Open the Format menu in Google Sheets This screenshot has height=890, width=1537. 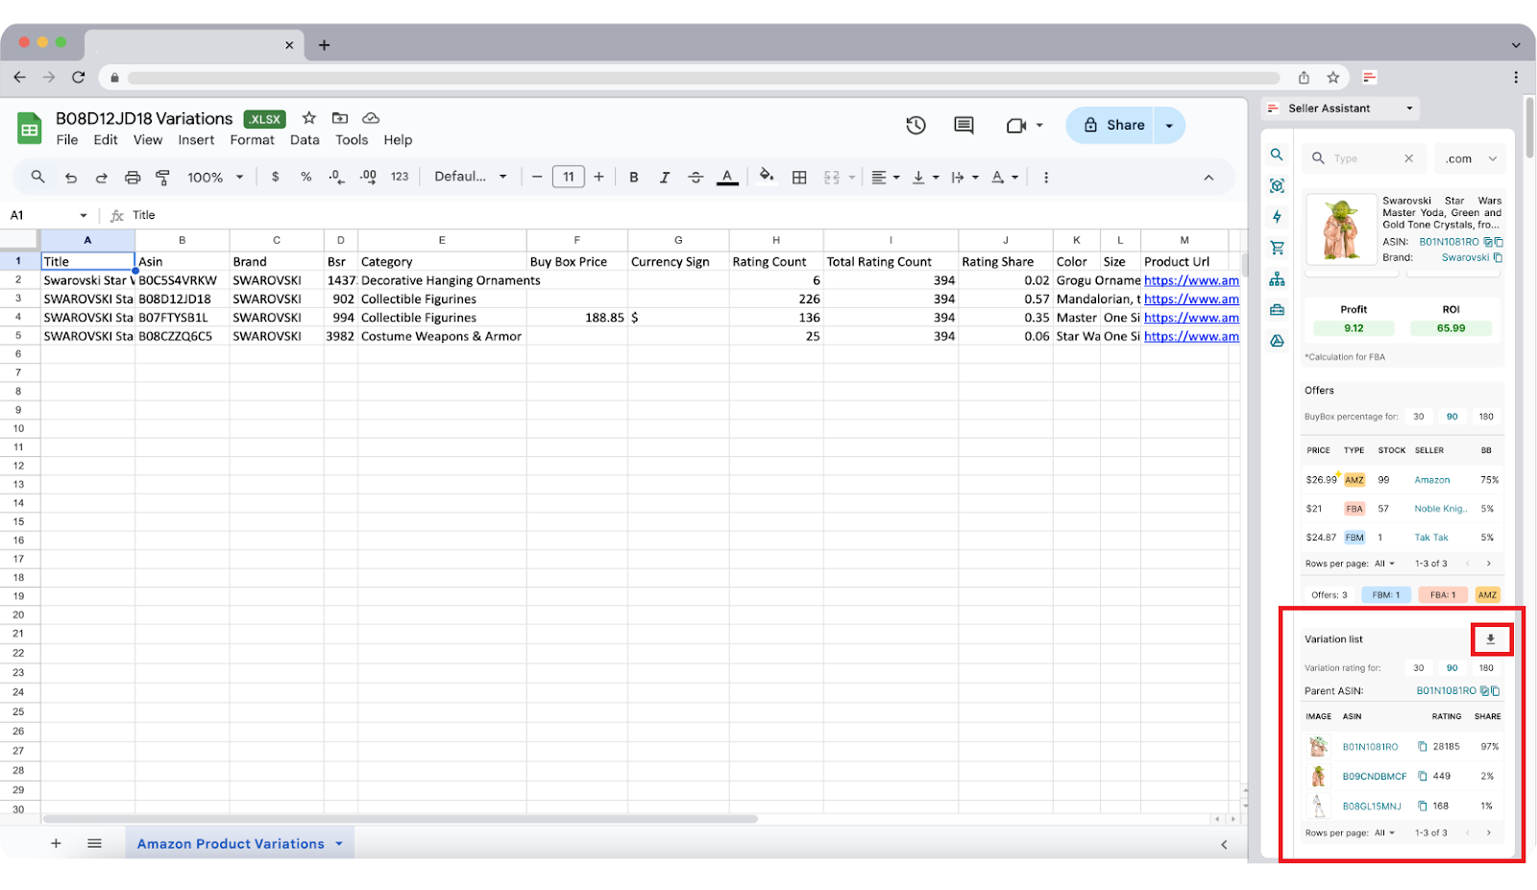tap(252, 139)
